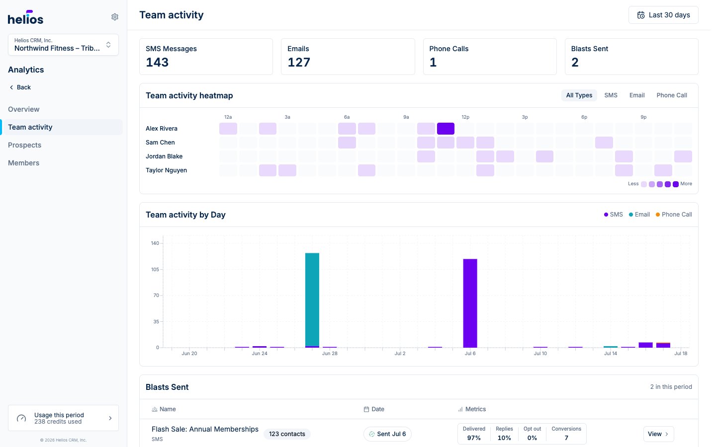Click the Phone Calls 1 card

click(x=490, y=57)
